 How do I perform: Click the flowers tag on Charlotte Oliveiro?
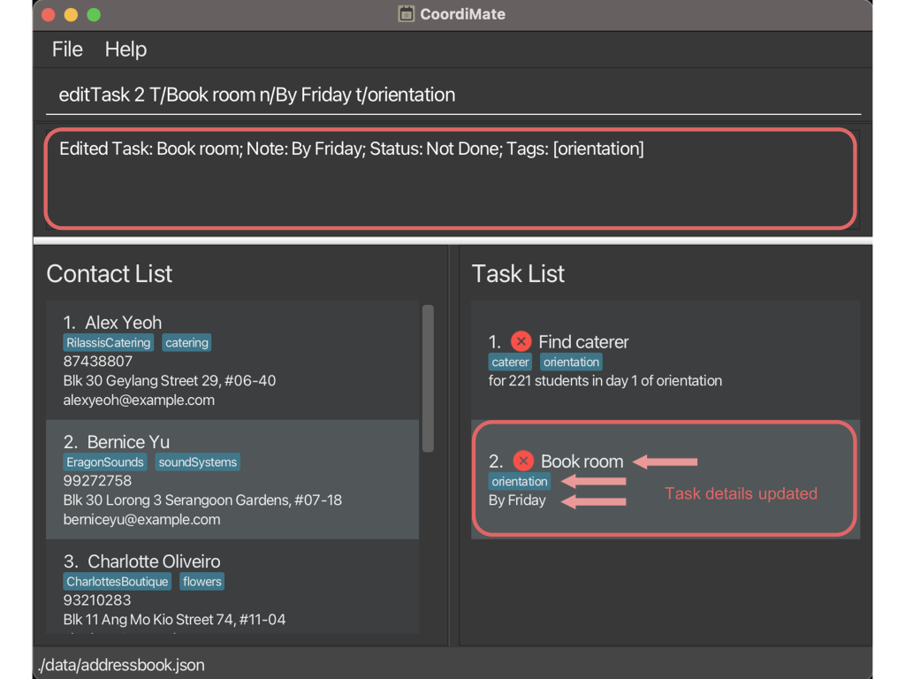tap(202, 582)
